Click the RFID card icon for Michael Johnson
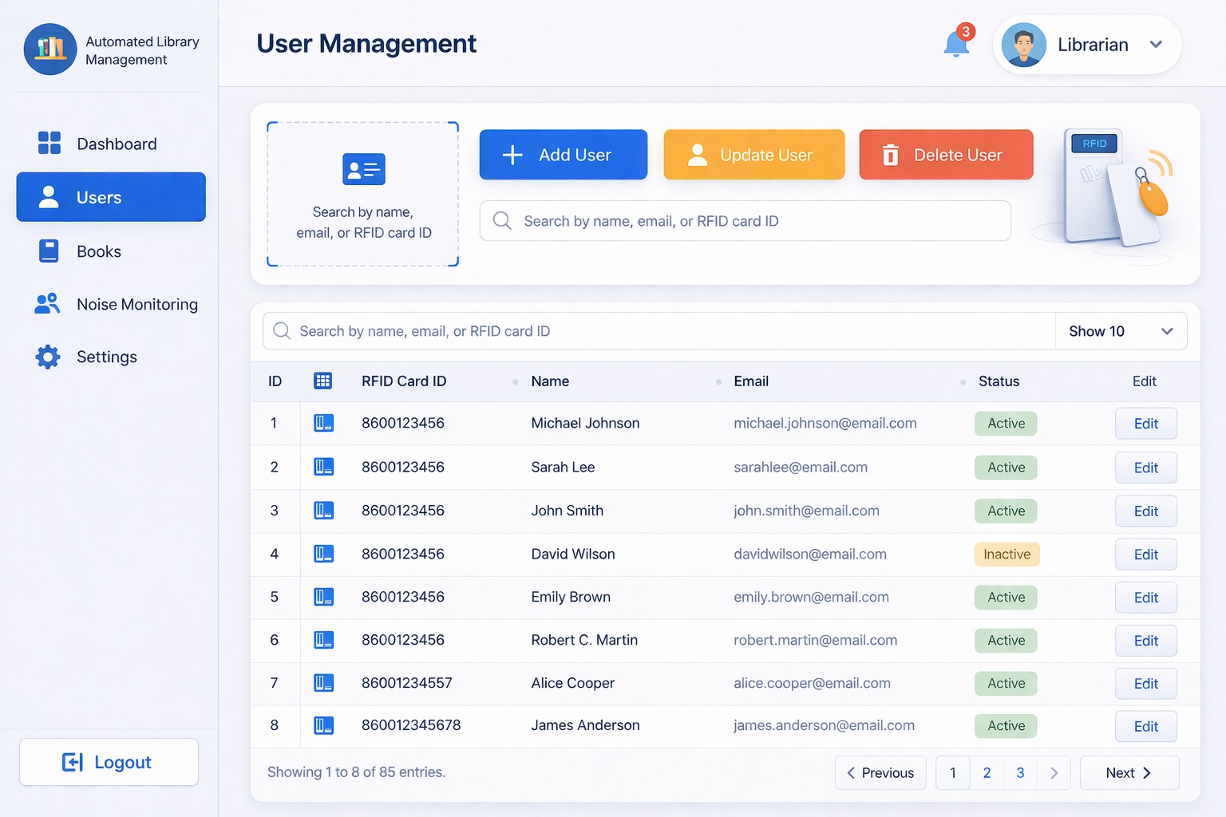 [x=323, y=423]
